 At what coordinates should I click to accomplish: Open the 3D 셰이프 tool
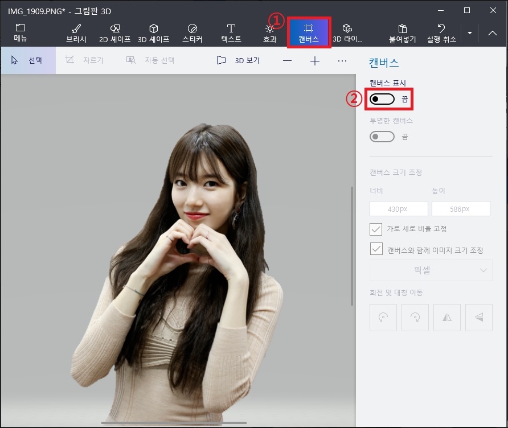coord(154,32)
